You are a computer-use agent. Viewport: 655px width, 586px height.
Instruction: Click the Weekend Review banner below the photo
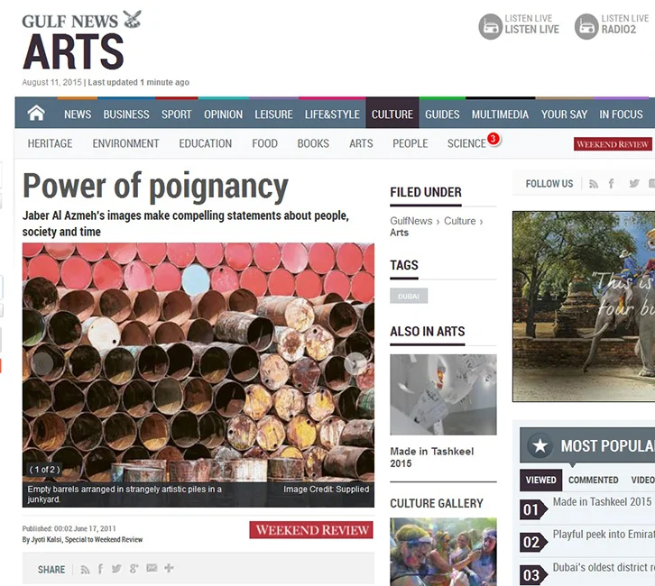(x=311, y=530)
